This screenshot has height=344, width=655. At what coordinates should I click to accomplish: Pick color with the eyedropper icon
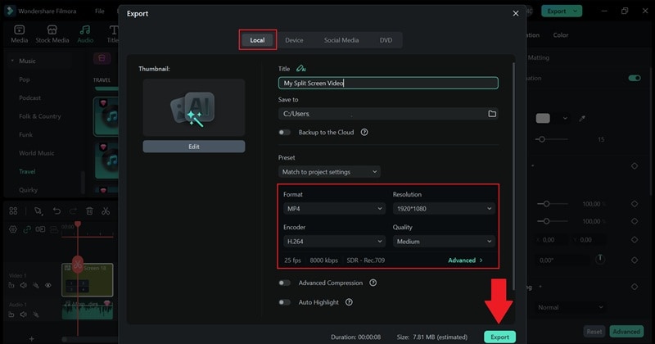click(x=582, y=119)
